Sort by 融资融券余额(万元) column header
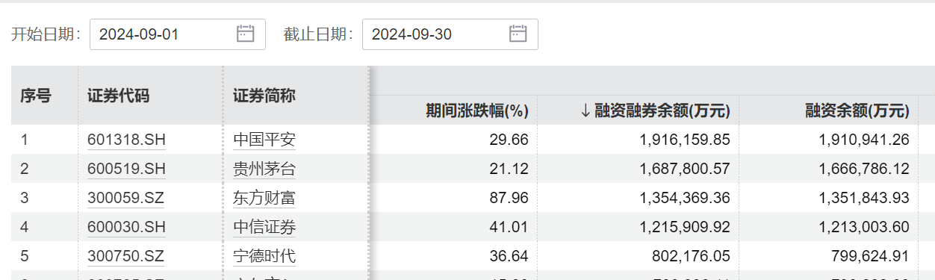 click(655, 111)
